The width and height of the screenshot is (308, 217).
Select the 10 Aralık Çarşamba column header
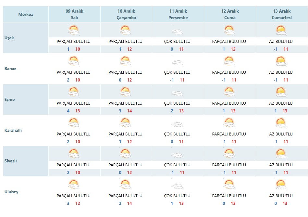(126, 14)
